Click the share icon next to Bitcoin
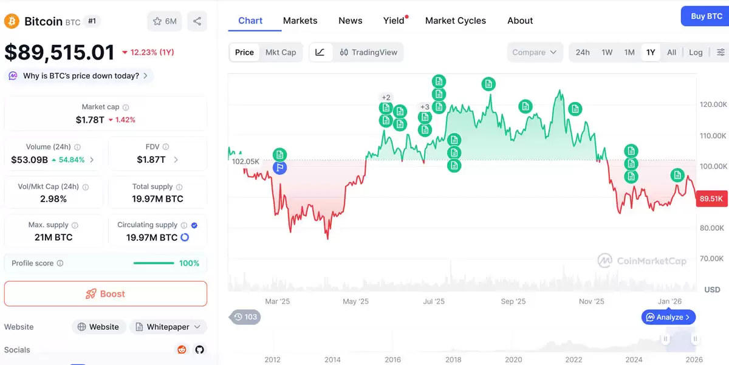This screenshot has width=729, height=365. (x=197, y=21)
